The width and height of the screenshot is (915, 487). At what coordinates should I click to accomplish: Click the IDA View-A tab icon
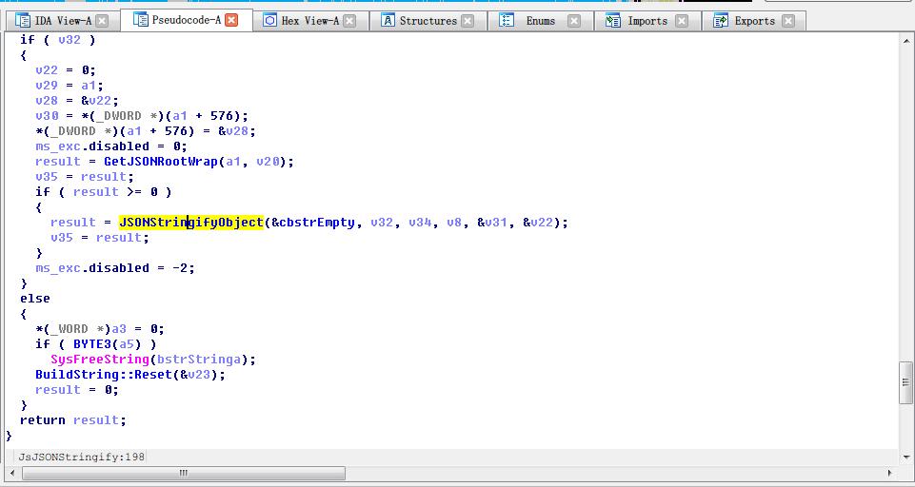(23, 20)
